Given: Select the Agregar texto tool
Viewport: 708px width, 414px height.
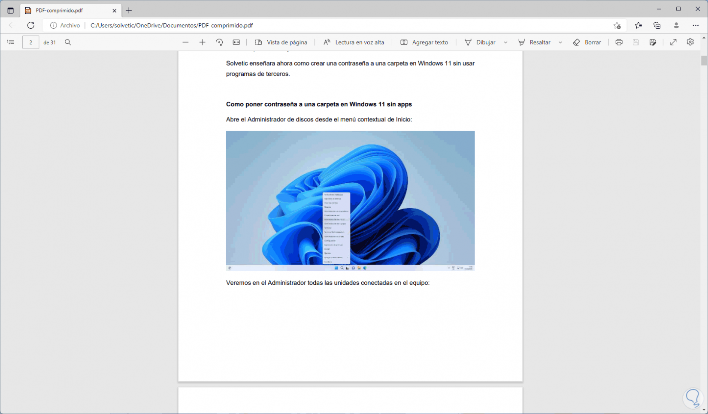Looking at the screenshot, I should click(x=424, y=42).
